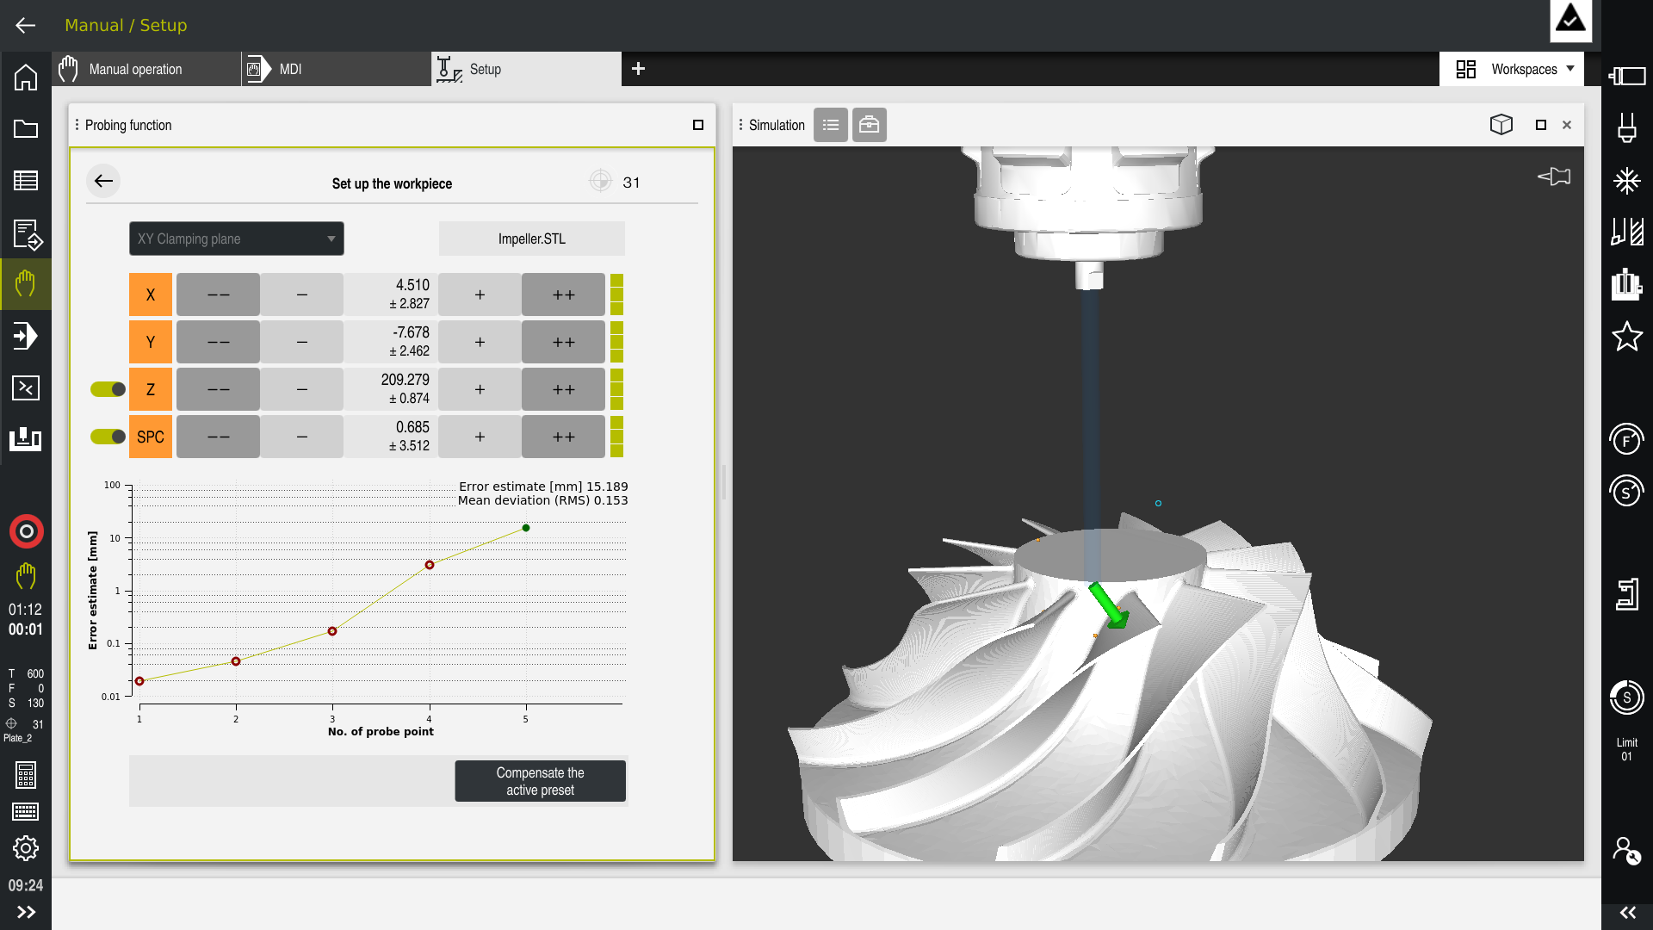Open the Home icon in left sidebar
Image resolution: width=1653 pixels, height=930 pixels.
(26, 77)
